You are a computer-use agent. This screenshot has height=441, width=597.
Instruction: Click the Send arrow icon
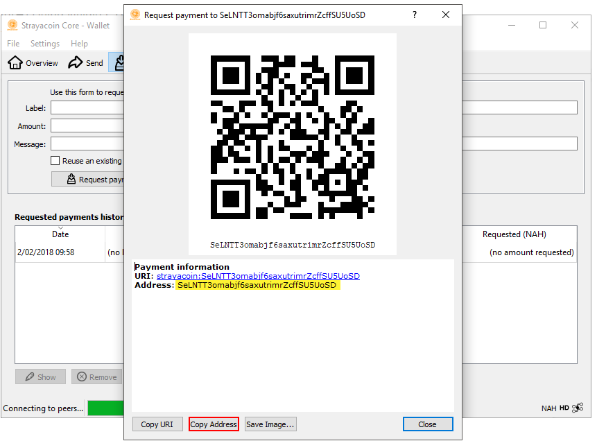(x=76, y=62)
